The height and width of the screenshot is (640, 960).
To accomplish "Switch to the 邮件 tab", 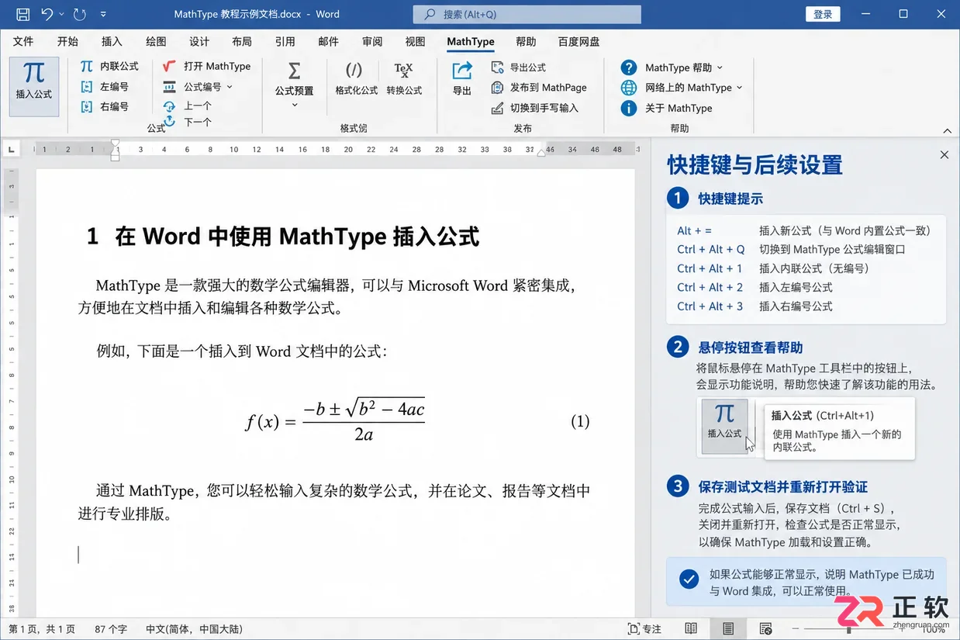I will [x=328, y=42].
